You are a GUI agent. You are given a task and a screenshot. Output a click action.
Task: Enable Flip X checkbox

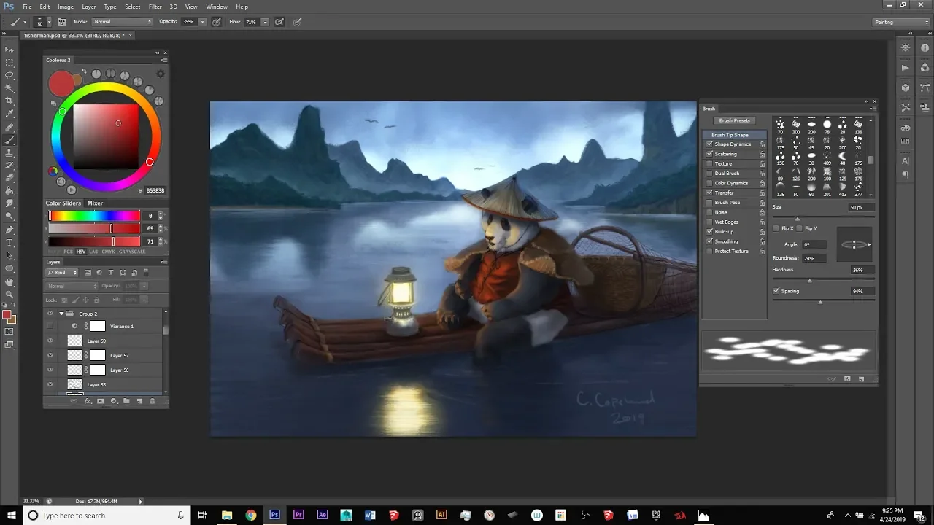coord(776,228)
